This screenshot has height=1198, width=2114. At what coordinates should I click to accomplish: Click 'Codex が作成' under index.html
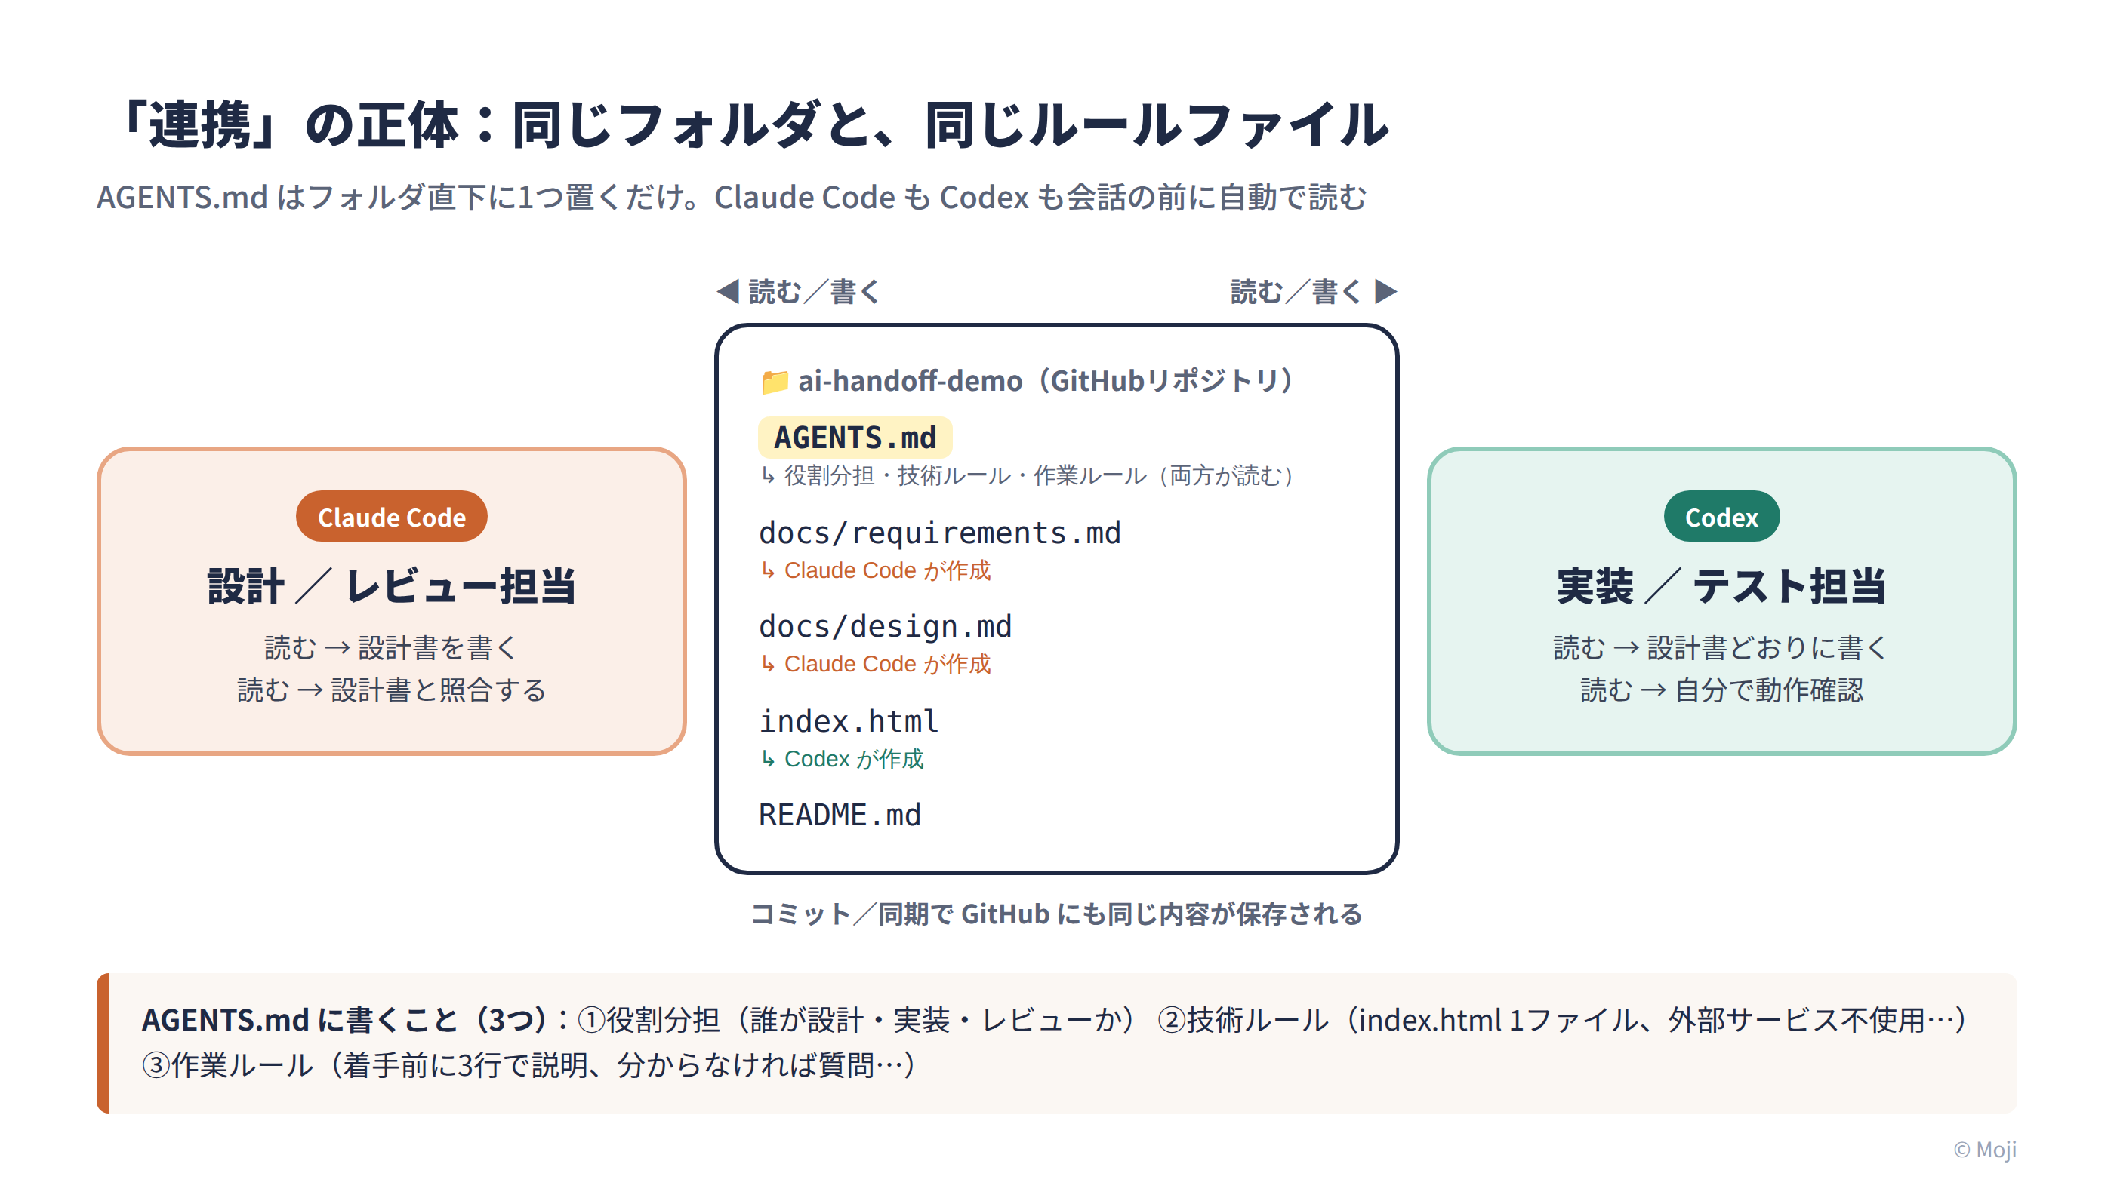click(854, 759)
